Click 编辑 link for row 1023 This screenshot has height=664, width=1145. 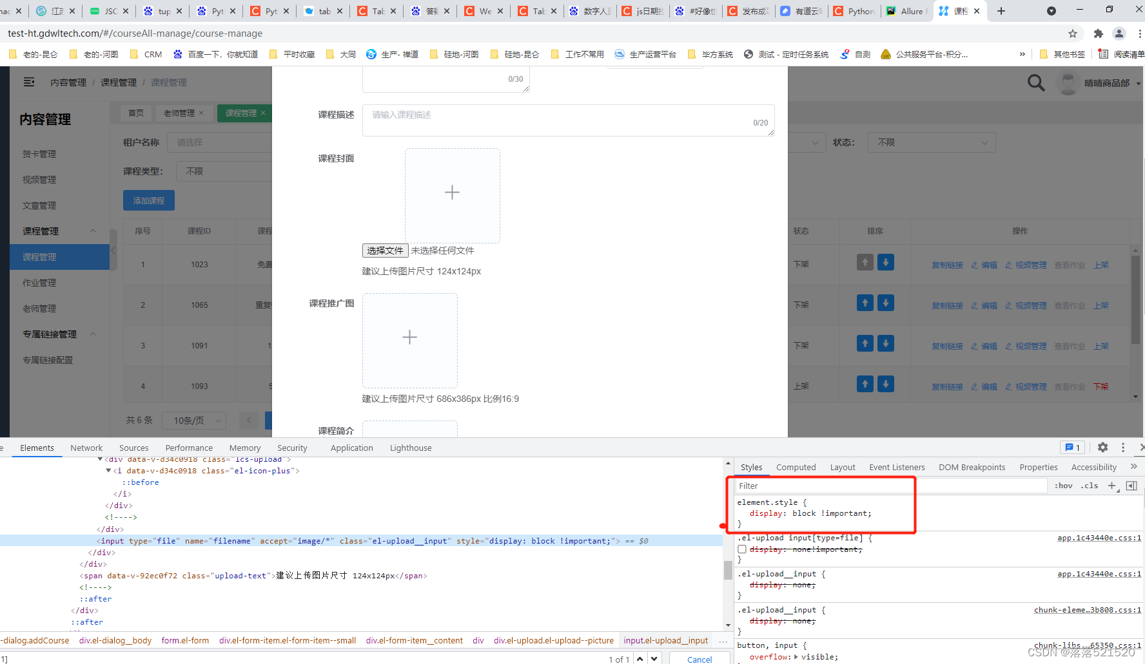click(984, 265)
